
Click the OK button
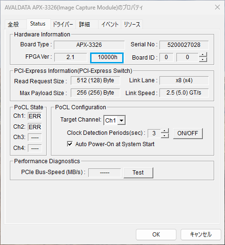pyautogui.click(x=156, y=235)
